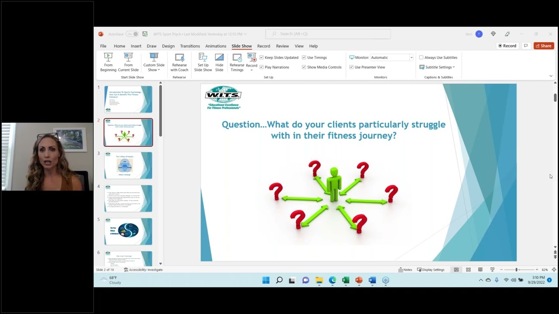Viewport: 559px width, 314px height.
Task: Uncheck Play Narrations
Action: 262,67
